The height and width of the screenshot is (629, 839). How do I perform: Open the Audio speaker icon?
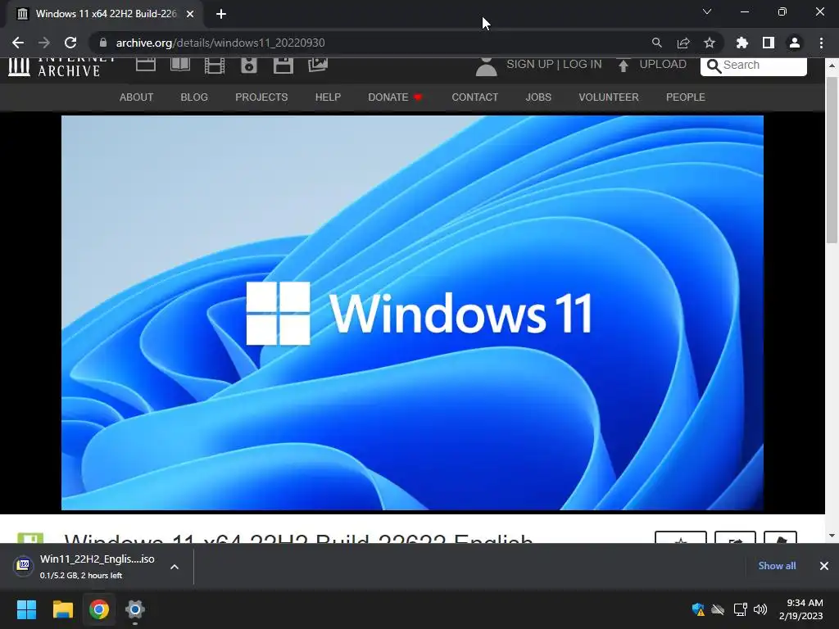(x=249, y=66)
